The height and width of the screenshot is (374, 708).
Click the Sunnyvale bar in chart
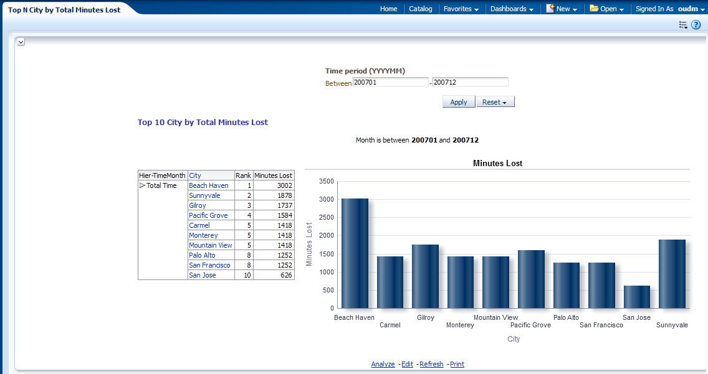click(672, 274)
